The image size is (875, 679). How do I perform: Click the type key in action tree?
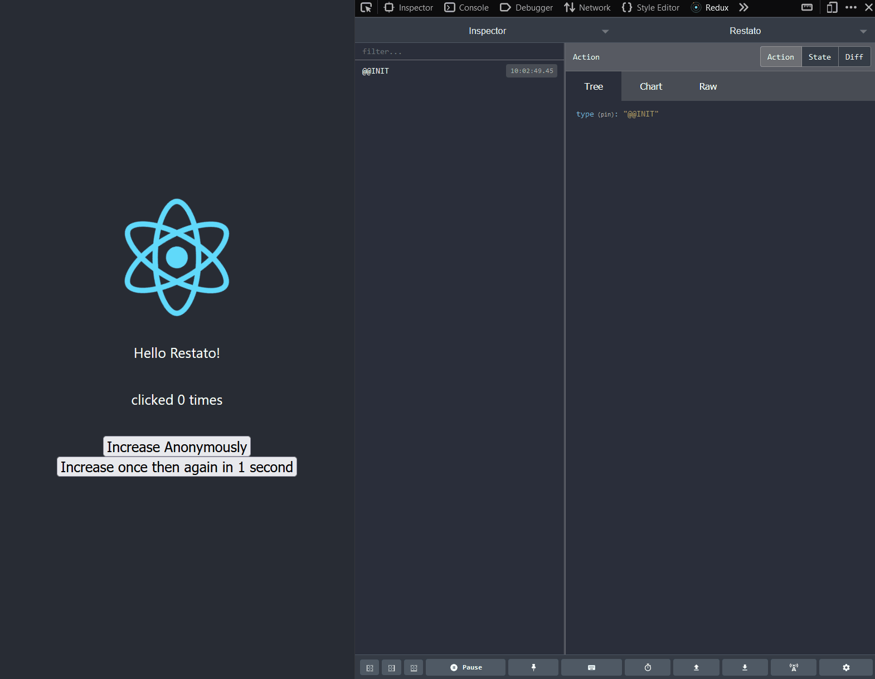[x=585, y=114]
